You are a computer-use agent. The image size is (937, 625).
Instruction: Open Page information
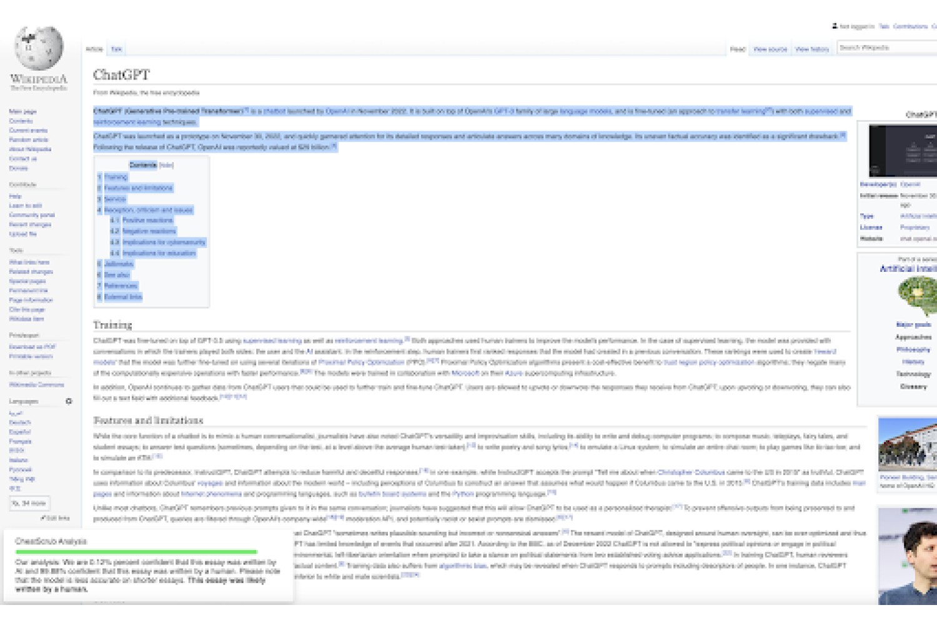[x=31, y=299]
